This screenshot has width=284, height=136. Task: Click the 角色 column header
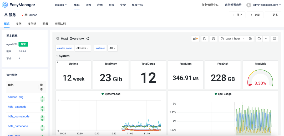pyautogui.click(x=11, y=85)
